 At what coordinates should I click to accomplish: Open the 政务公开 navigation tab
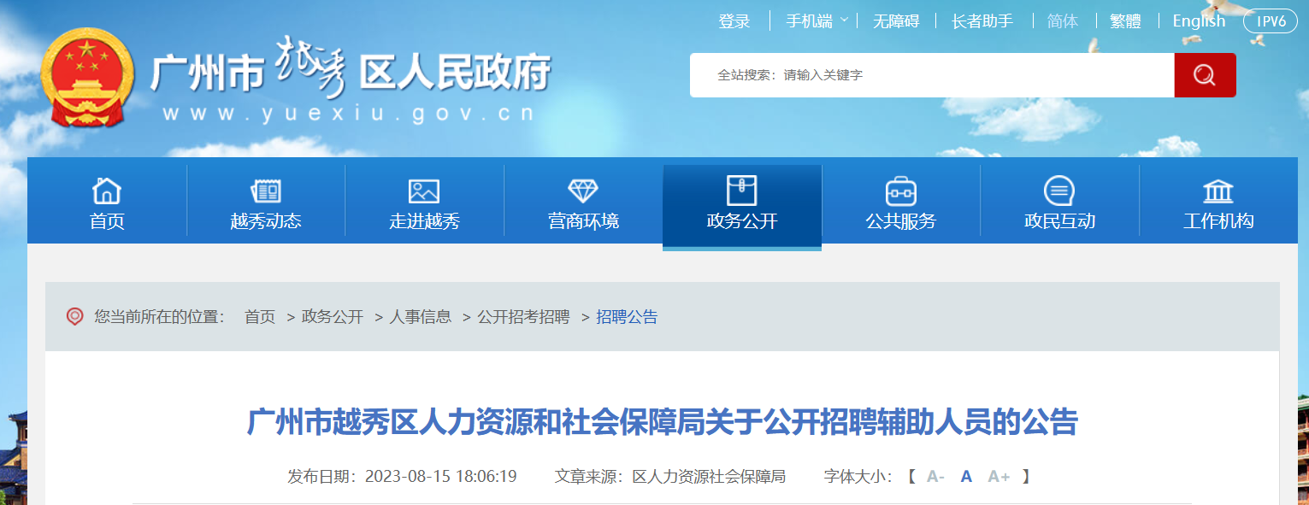tap(742, 205)
